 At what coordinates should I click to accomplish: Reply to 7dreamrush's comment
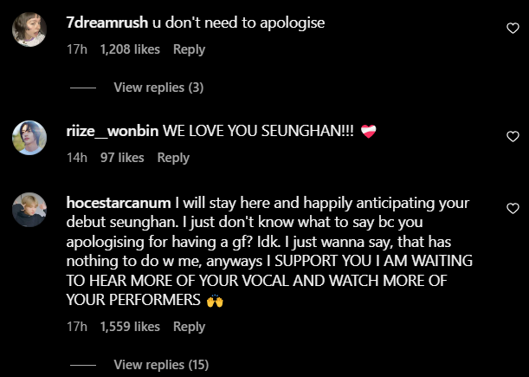click(x=189, y=49)
